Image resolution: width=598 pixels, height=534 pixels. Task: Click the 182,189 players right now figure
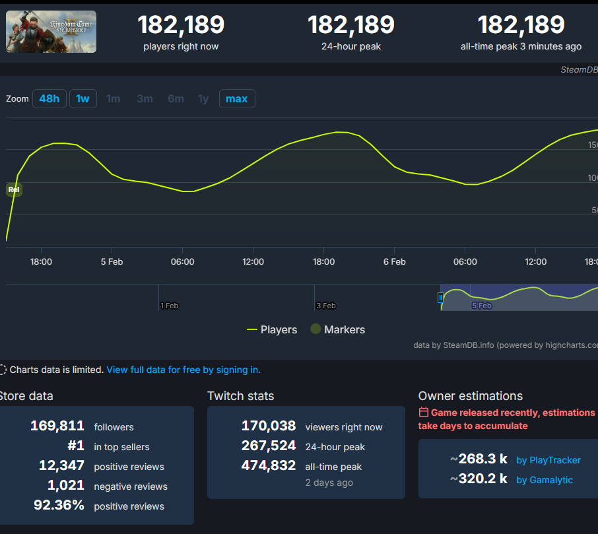pyautogui.click(x=181, y=25)
